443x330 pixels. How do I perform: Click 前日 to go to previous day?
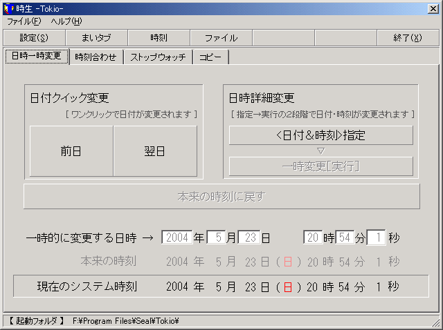71,151
